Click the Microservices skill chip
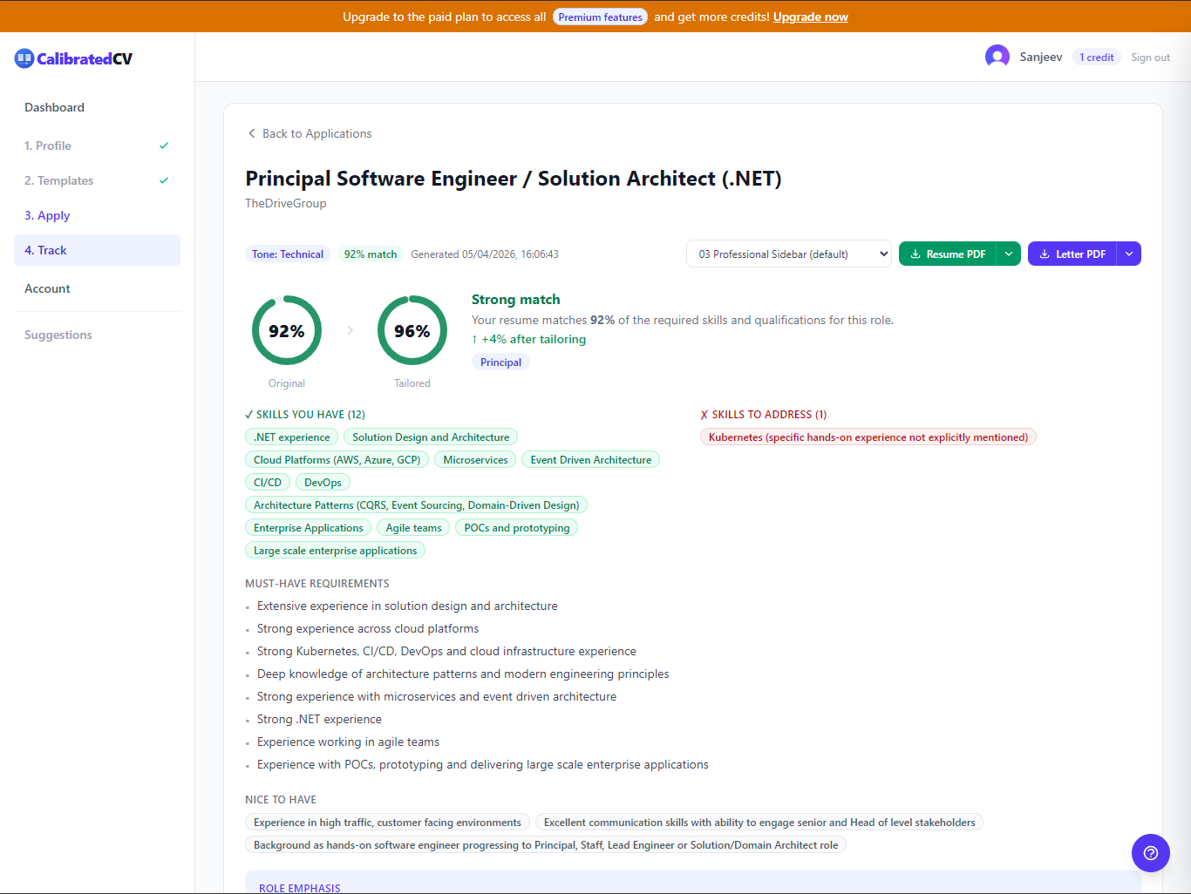Image resolution: width=1191 pixels, height=894 pixels. pyautogui.click(x=475, y=460)
